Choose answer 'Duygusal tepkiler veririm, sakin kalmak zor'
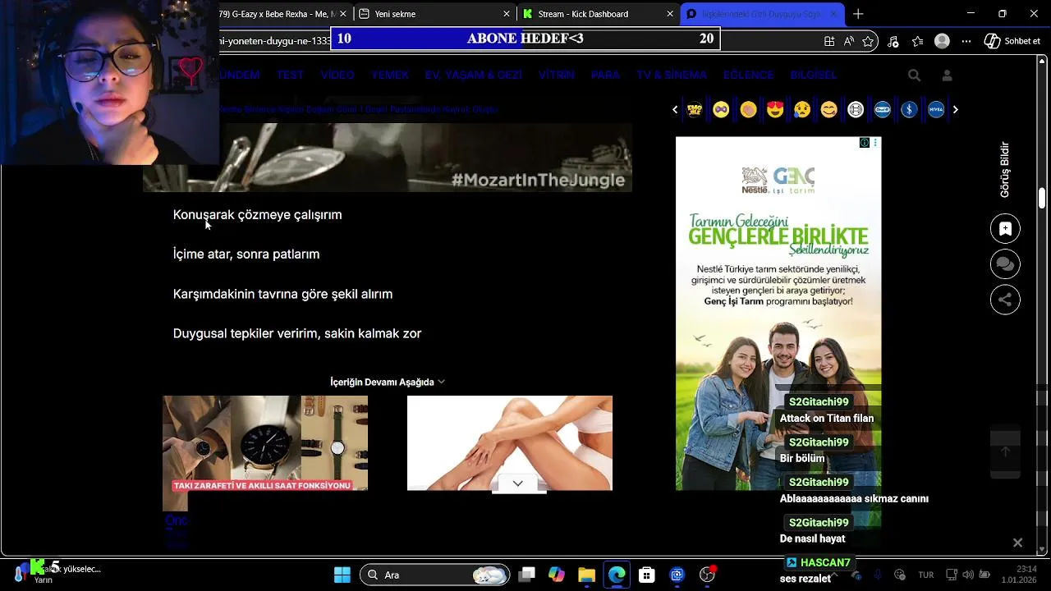1051x591 pixels. (x=297, y=333)
